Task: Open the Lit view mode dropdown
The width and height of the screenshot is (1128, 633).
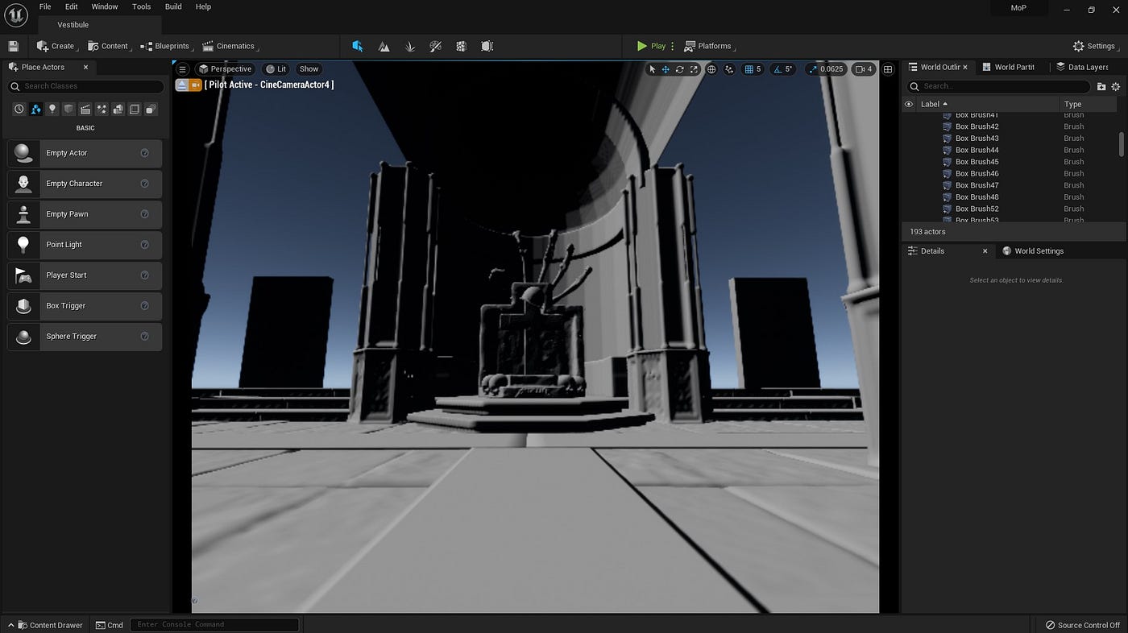Action: coord(276,69)
